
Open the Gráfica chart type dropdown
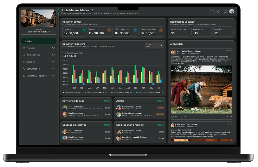[x=154, y=45]
